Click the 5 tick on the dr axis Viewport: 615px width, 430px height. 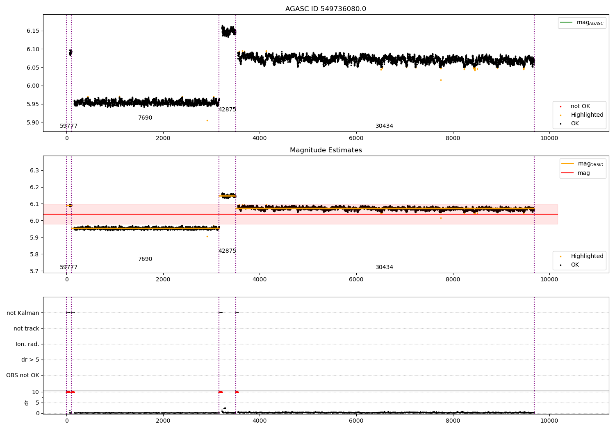pos(37,403)
